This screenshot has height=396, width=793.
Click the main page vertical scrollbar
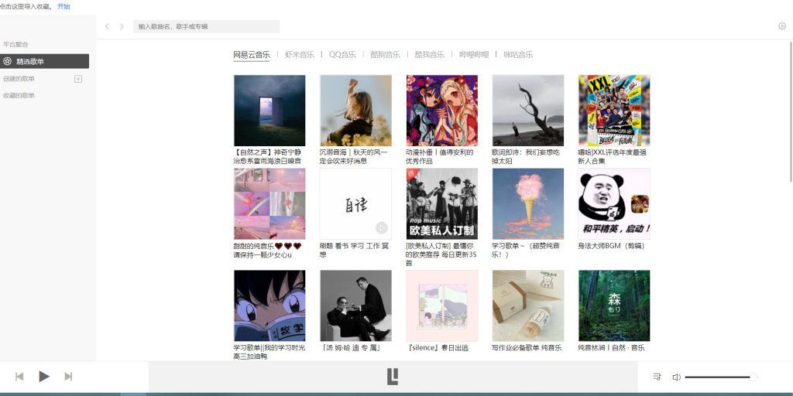coord(790,112)
